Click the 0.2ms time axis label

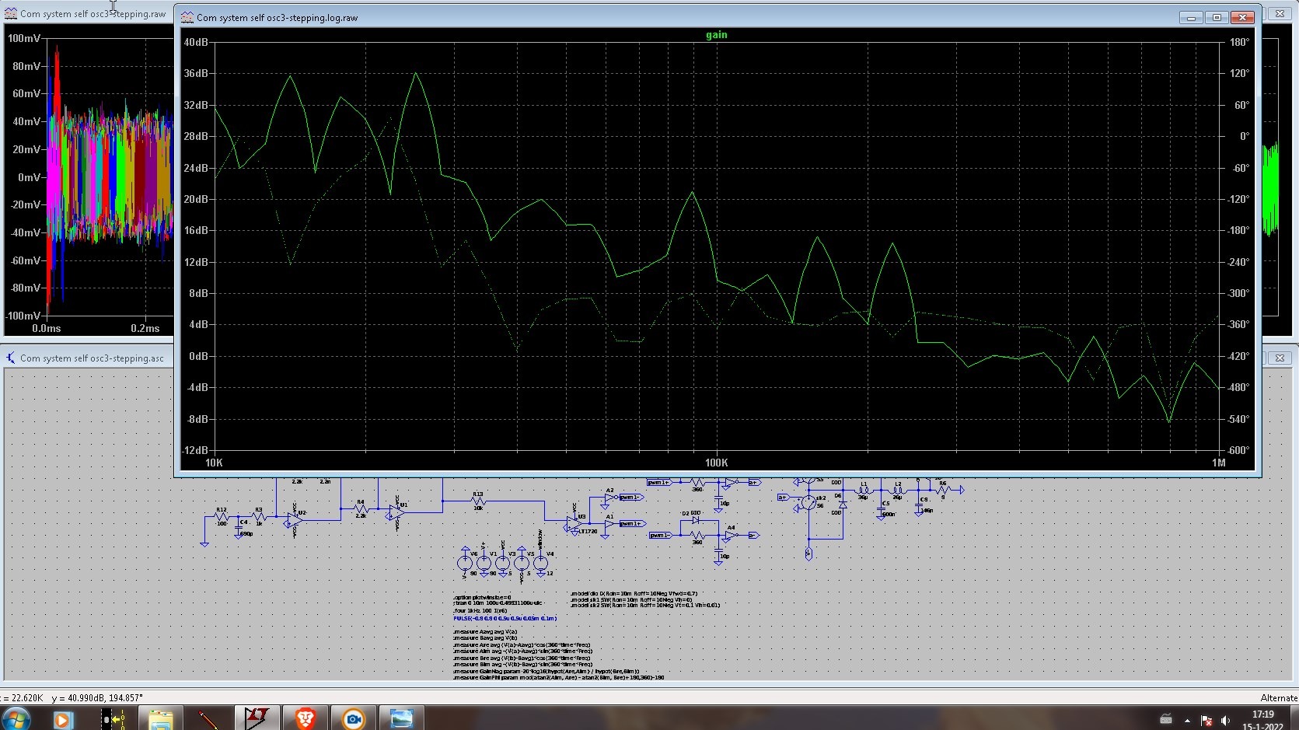[145, 328]
